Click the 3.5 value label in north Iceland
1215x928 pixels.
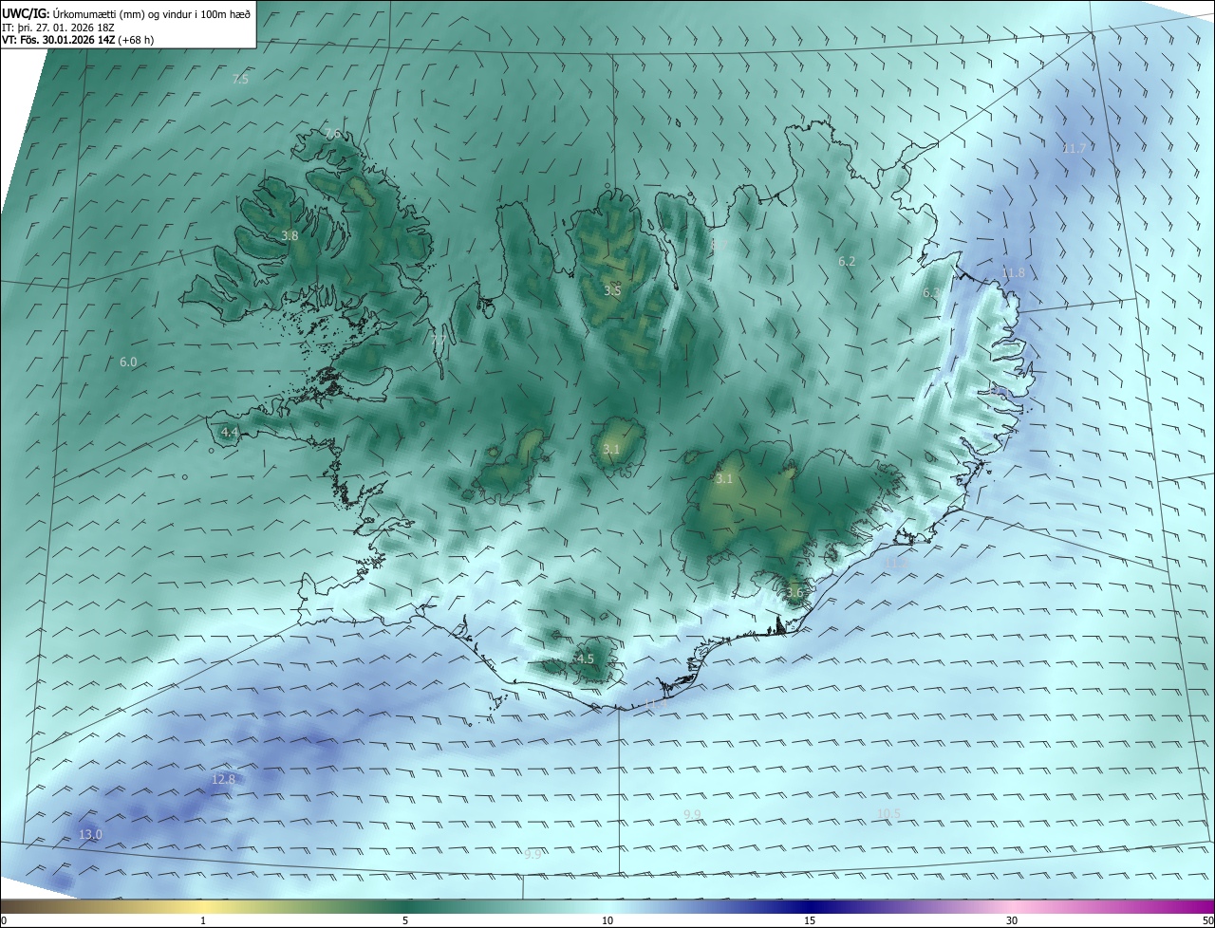pyautogui.click(x=612, y=291)
